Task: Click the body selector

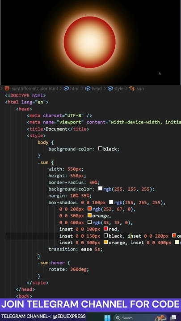Action: [x=43, y=142]
